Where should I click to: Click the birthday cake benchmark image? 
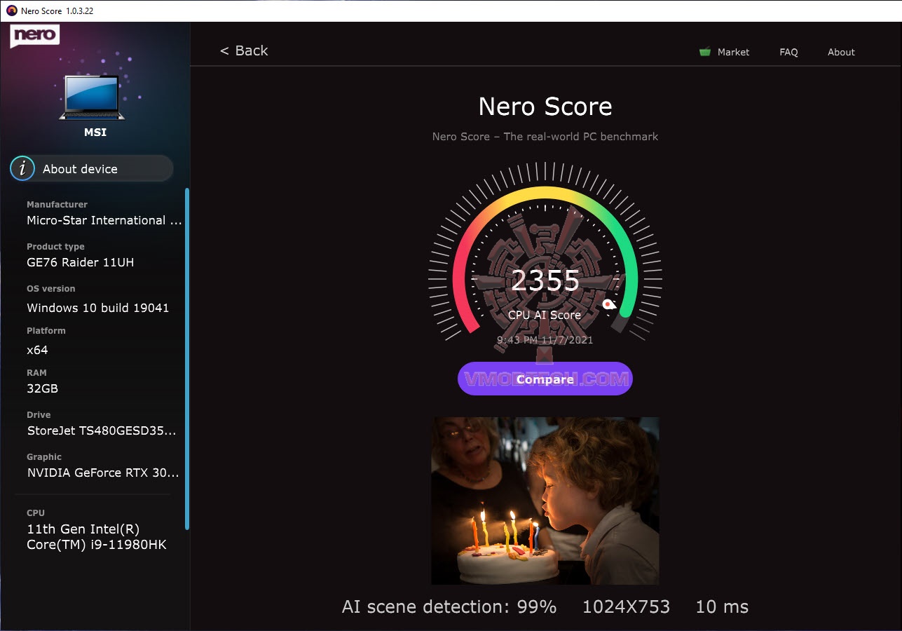[x=545, y=500]
